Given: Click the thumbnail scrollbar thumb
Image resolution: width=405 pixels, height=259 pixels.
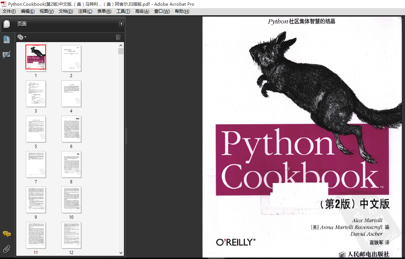Looking at the screenshot, I should pyautogui.click(x=121, y=51).
